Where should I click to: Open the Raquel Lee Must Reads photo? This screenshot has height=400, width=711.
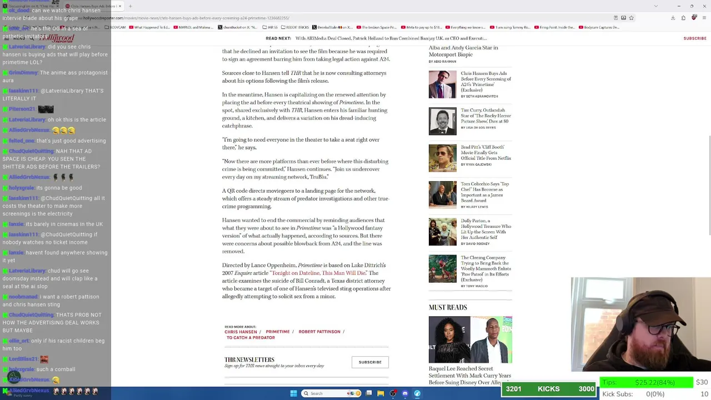coord(470,339)
